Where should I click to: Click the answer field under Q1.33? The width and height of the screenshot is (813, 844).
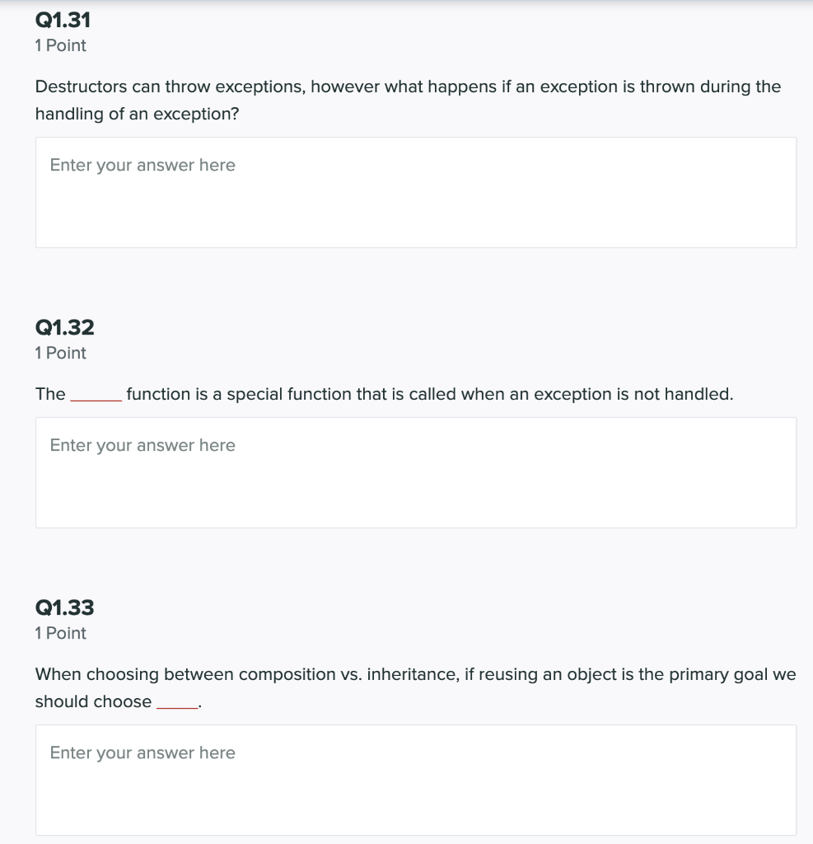(415, 779)
